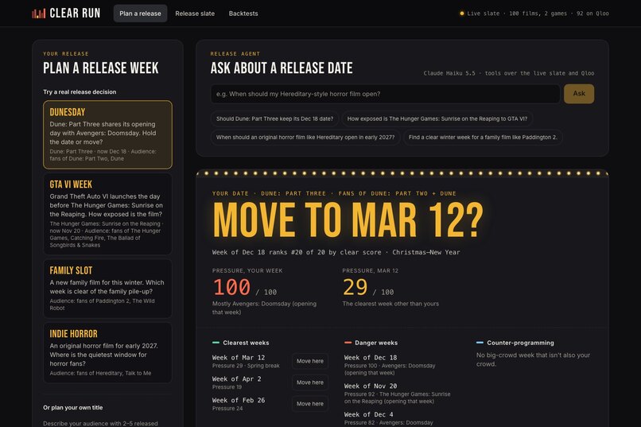
Task: Choose the Paddington 2 winter week suggestion
Action: point(483,138)
